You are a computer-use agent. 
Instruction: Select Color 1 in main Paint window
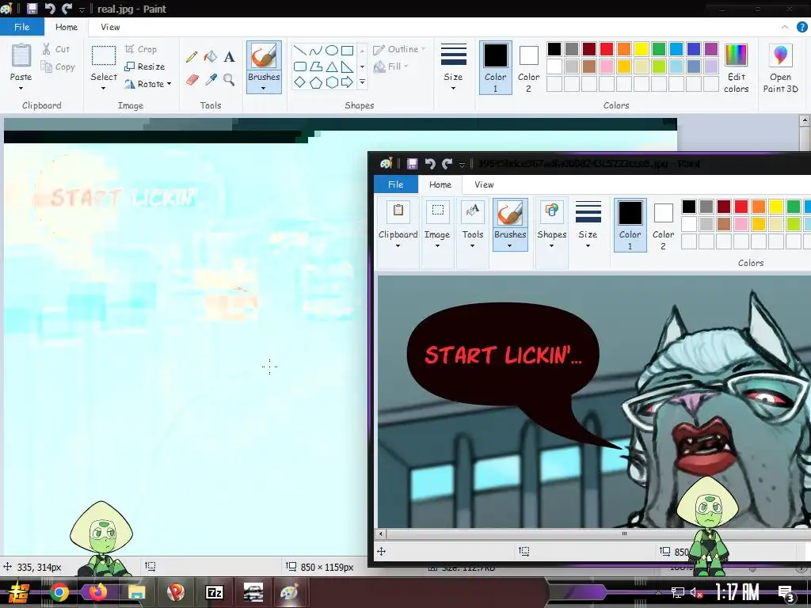coord(496,67)
